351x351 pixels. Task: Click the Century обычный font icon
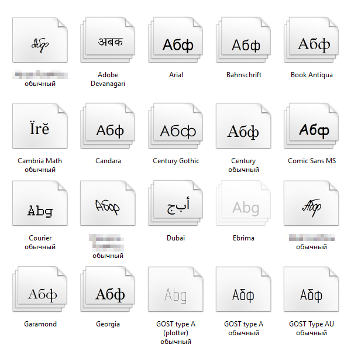tap(243, 126)
